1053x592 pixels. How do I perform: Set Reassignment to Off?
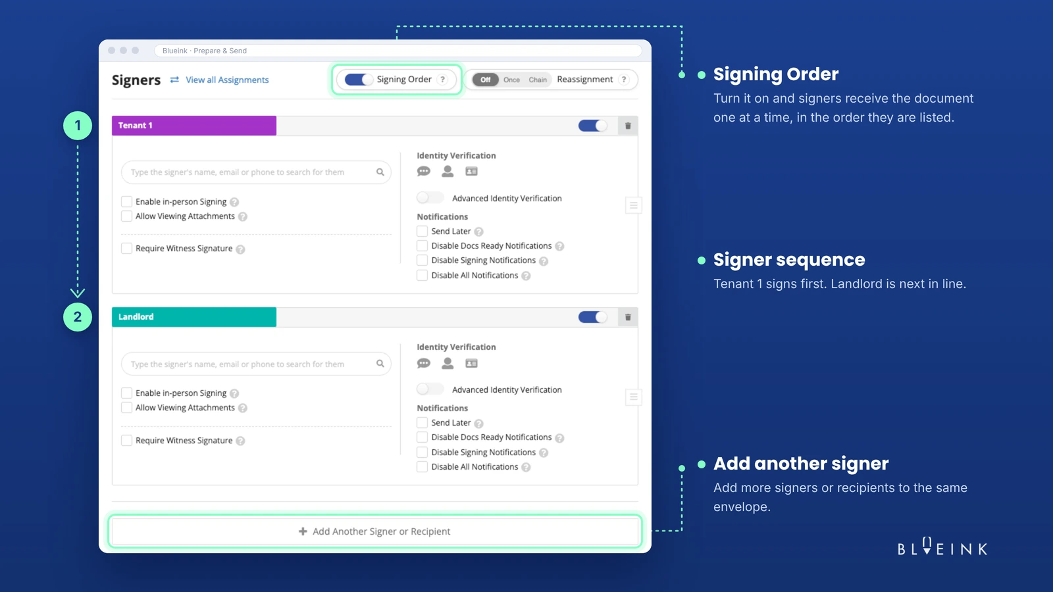click(486, 80)
